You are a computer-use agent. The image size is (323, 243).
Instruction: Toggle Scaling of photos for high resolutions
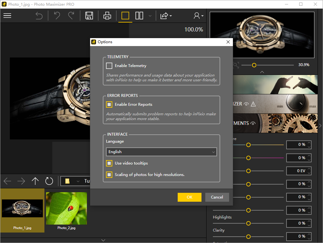pyautogui.click(x=109, y=175)
